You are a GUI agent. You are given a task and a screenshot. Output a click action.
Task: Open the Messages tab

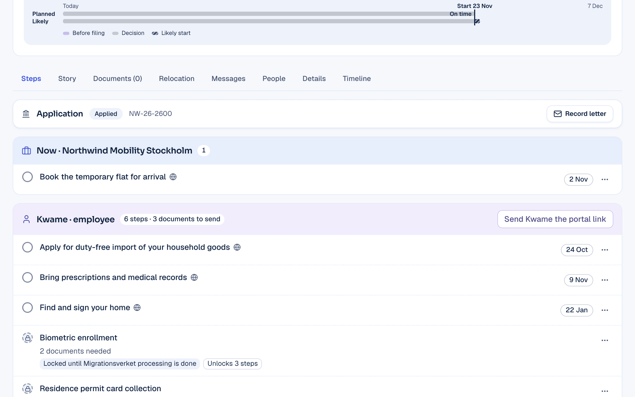[229, 79]
